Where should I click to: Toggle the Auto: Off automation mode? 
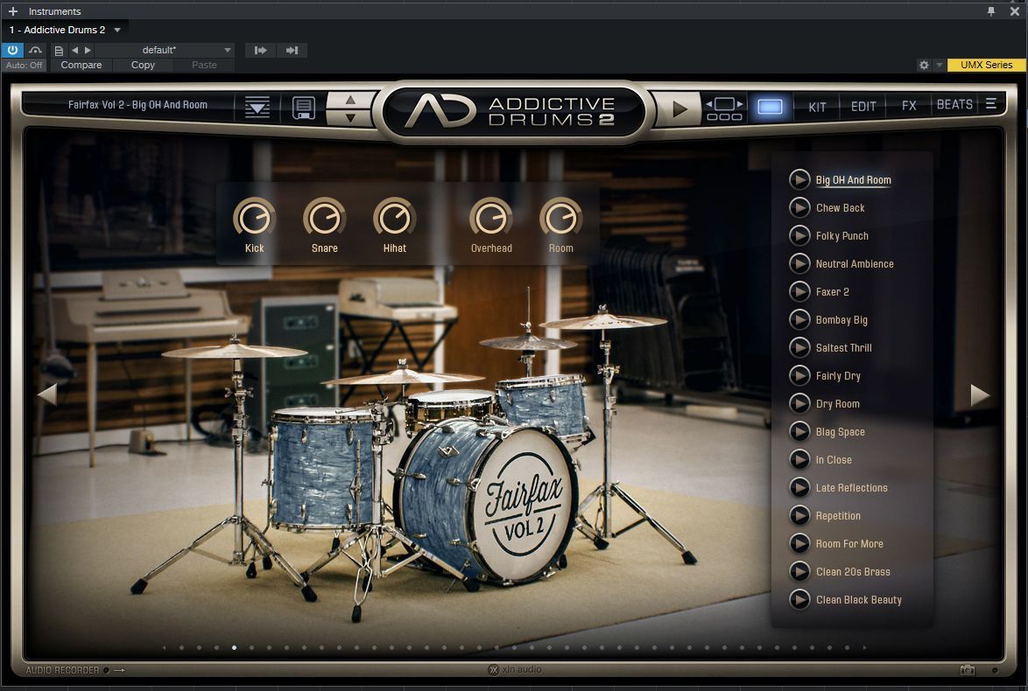24,65
